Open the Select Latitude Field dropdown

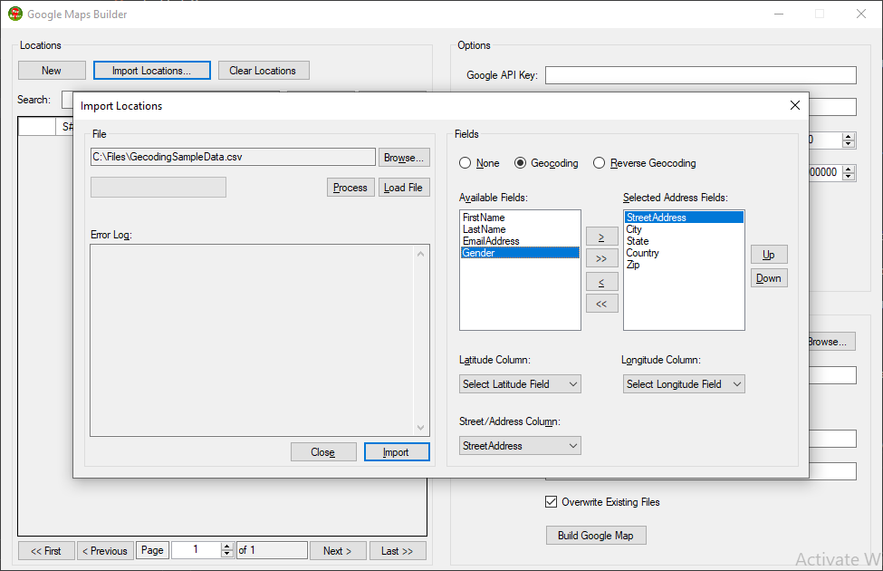(519, 383)
